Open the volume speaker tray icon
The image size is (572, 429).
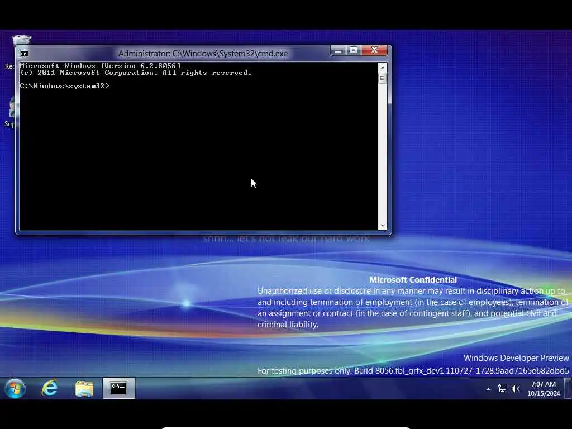coord(515,389)
